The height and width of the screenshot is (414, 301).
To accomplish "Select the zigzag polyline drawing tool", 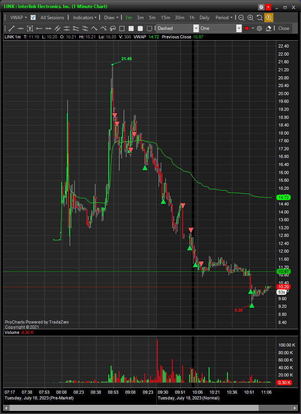I will point(94,28).
